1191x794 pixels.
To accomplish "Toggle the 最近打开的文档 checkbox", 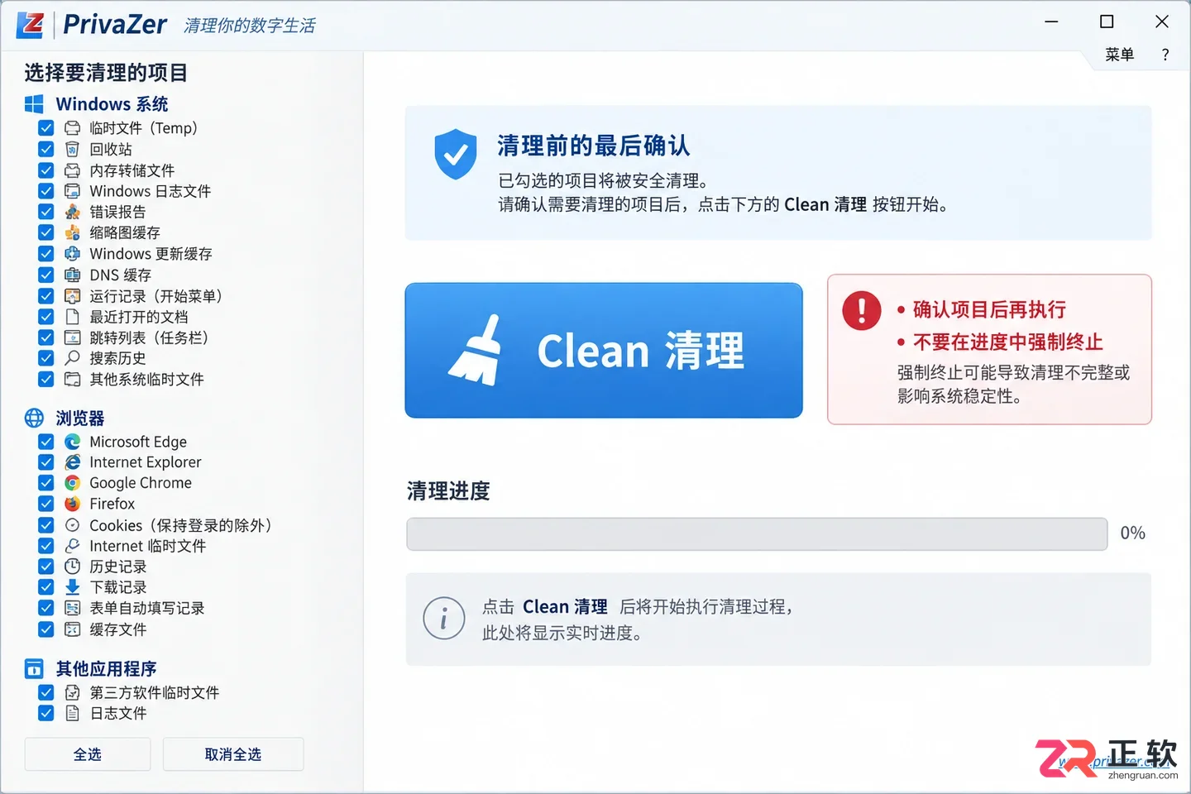I will (x=46, y=317).
